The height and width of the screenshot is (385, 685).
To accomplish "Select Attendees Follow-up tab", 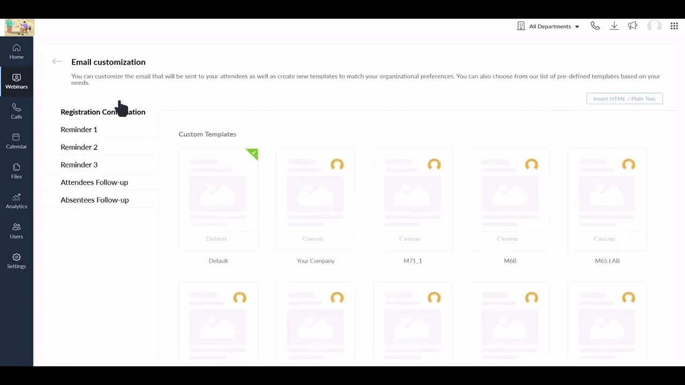I will pyautogui.click(x=94, y=182).
